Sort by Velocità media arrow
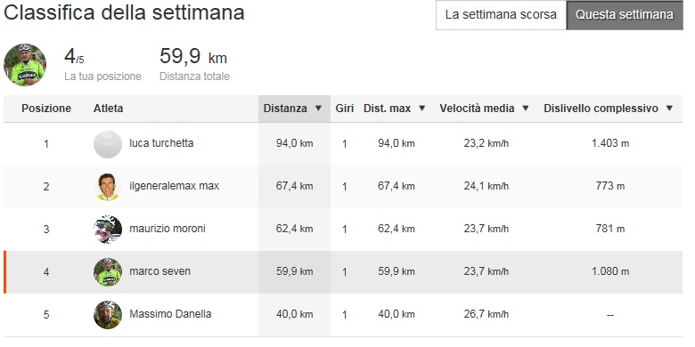The height and width of the screenshot is (347, 695). pyautogui.click(x=526, y=109)
